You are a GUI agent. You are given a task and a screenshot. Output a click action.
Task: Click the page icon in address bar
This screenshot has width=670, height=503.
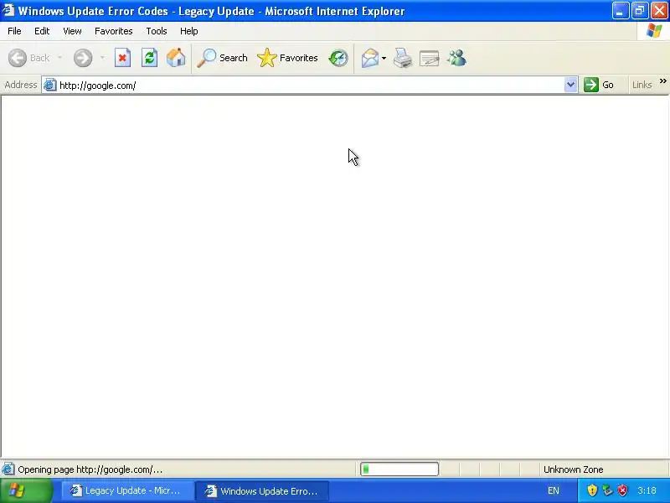point(50,85)
